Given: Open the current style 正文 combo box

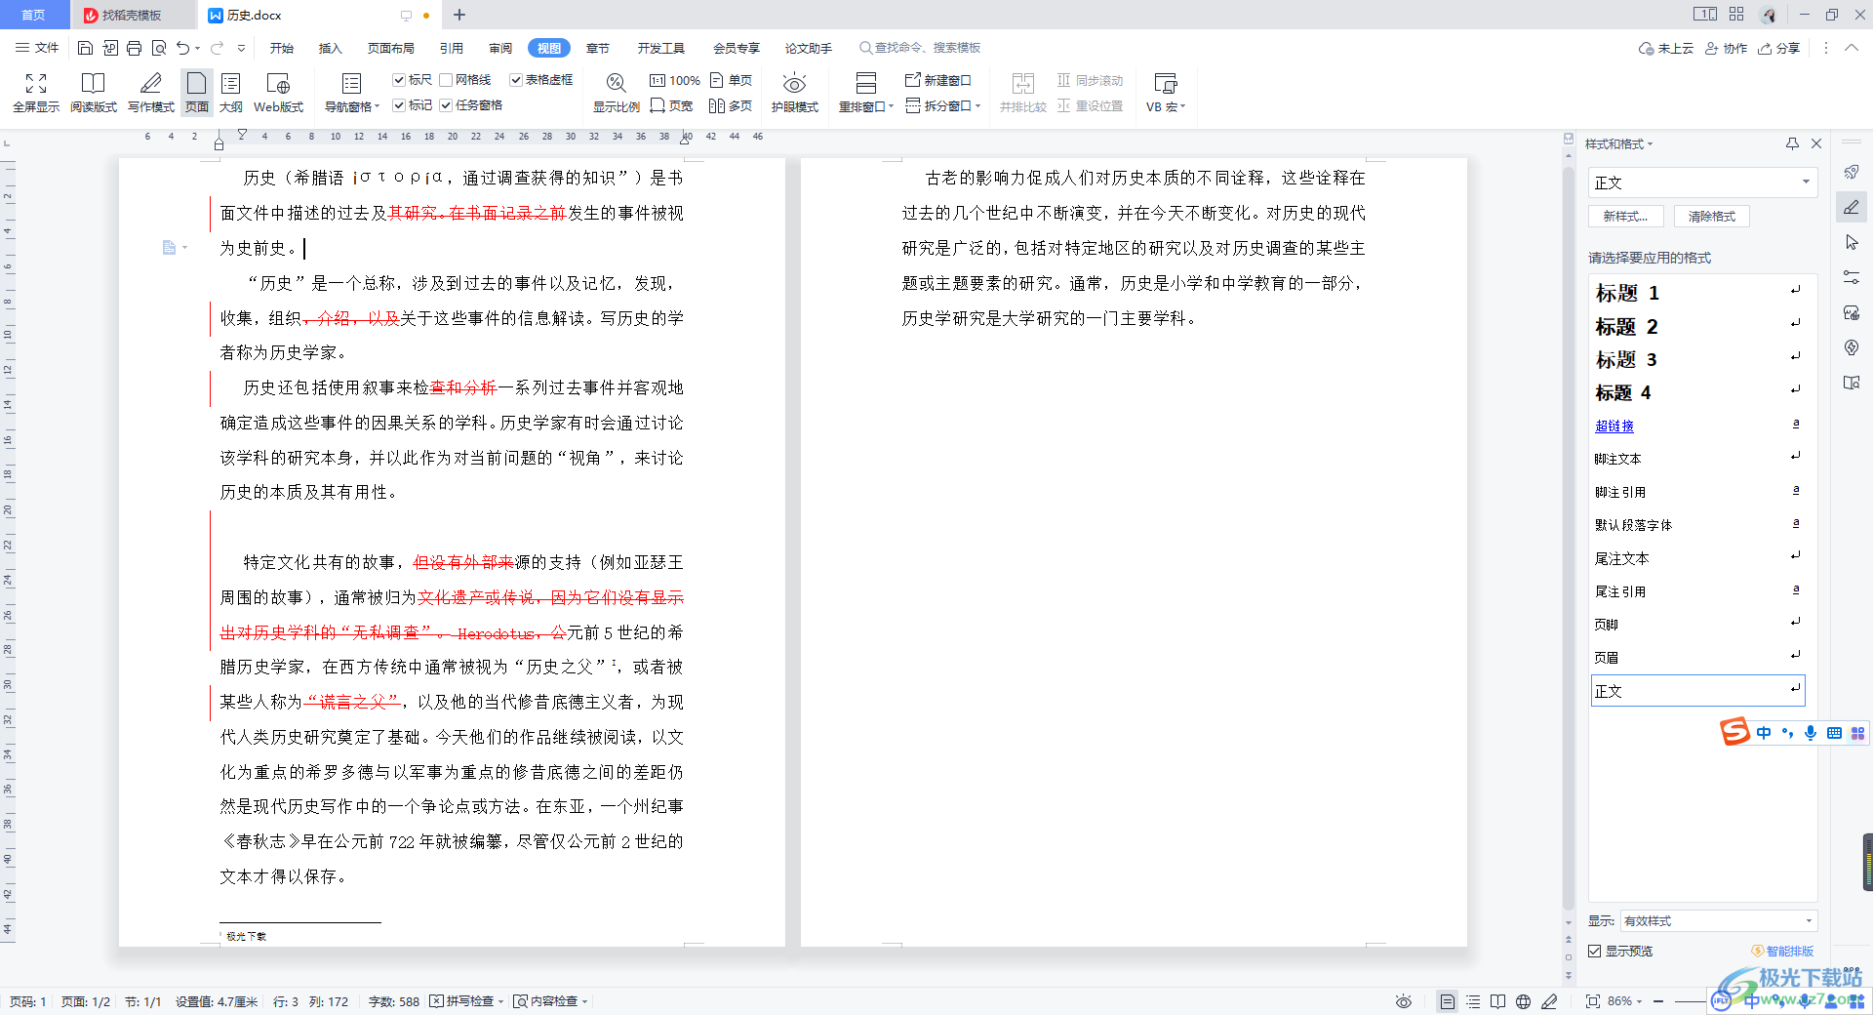Looking at the screenshot, I should 1702,183.
